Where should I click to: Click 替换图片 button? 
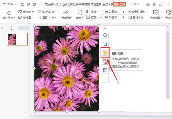pyautogui.click(x=26, y=18)
